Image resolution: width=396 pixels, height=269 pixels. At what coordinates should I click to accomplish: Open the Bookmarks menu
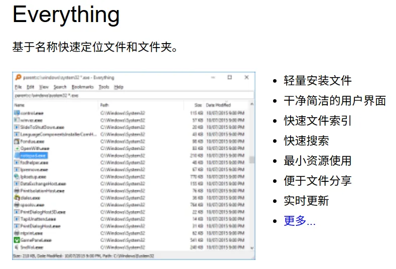click(x=83, y=87)
